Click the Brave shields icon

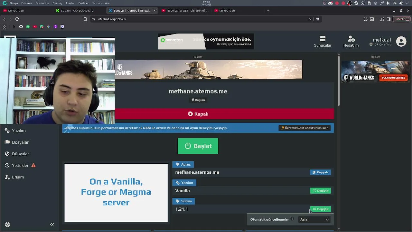[x=318, y=19]
